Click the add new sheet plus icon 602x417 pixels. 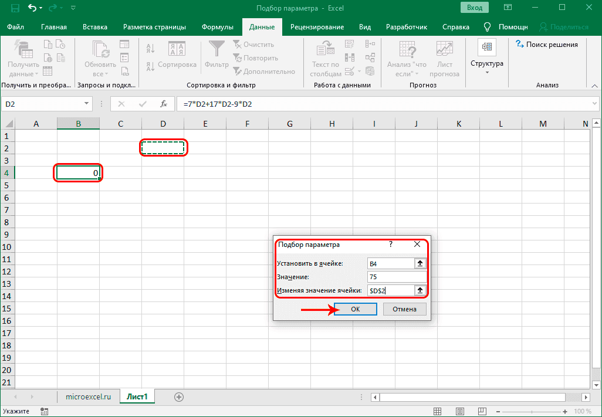(x=179, y=397)
